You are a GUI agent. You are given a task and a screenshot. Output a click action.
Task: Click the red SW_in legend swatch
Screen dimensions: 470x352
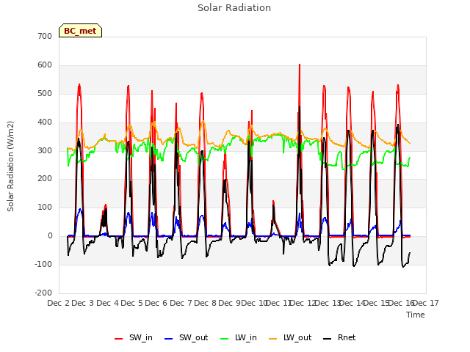point(119,339)
